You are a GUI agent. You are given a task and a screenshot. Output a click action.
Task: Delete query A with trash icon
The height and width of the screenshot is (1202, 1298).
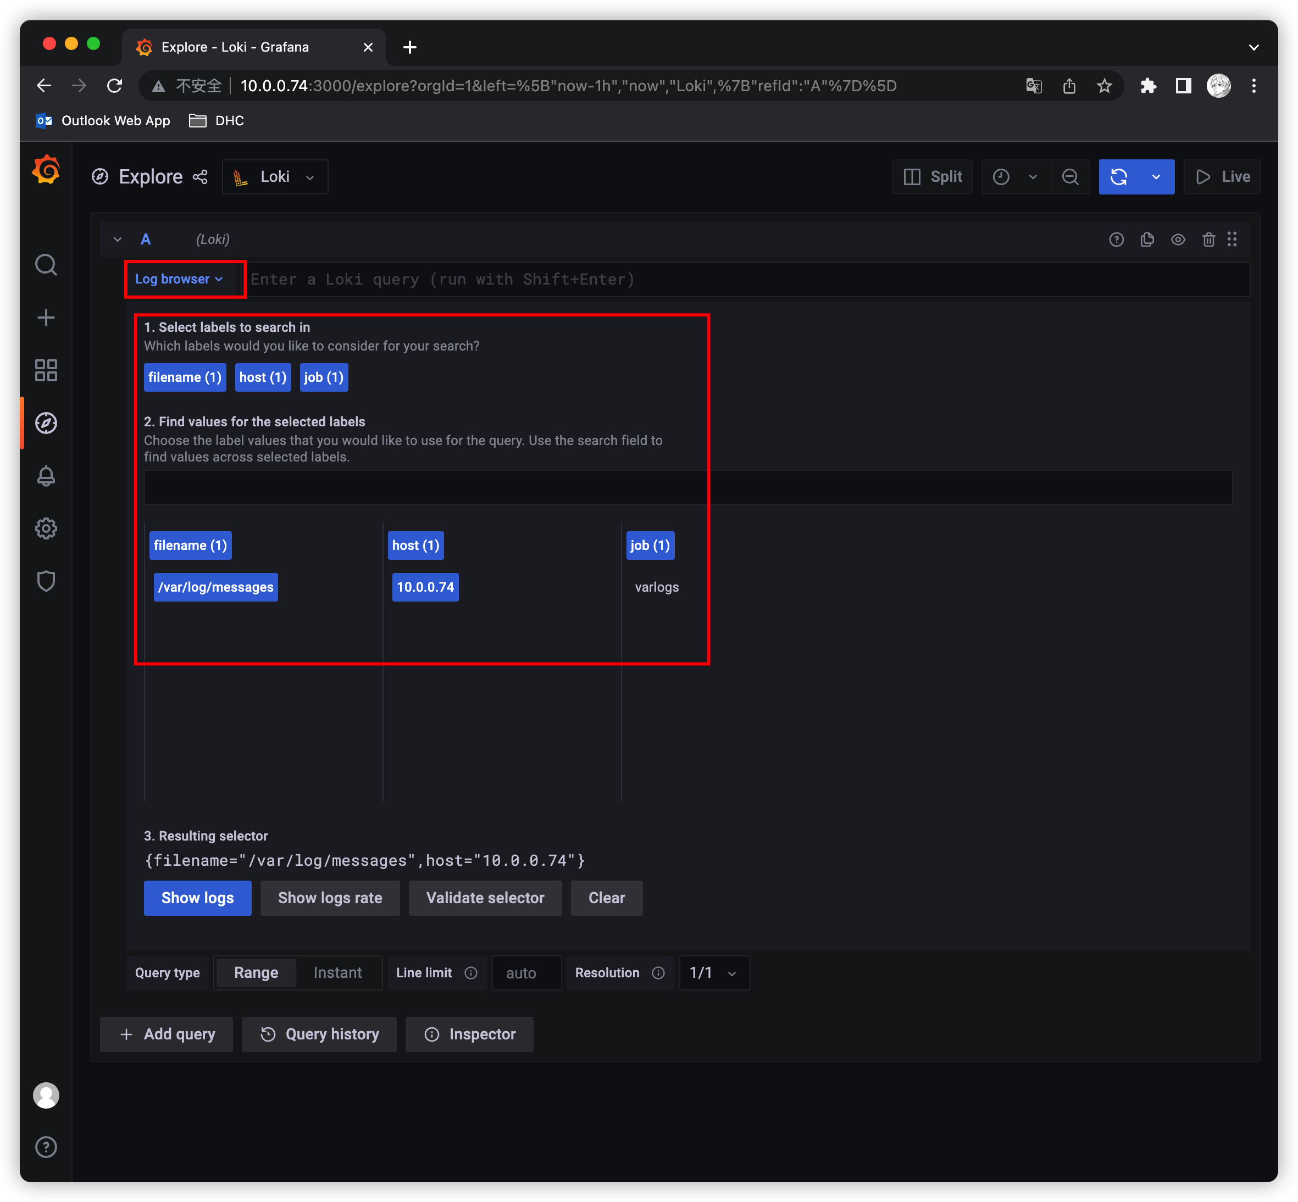pos(1208,240)
